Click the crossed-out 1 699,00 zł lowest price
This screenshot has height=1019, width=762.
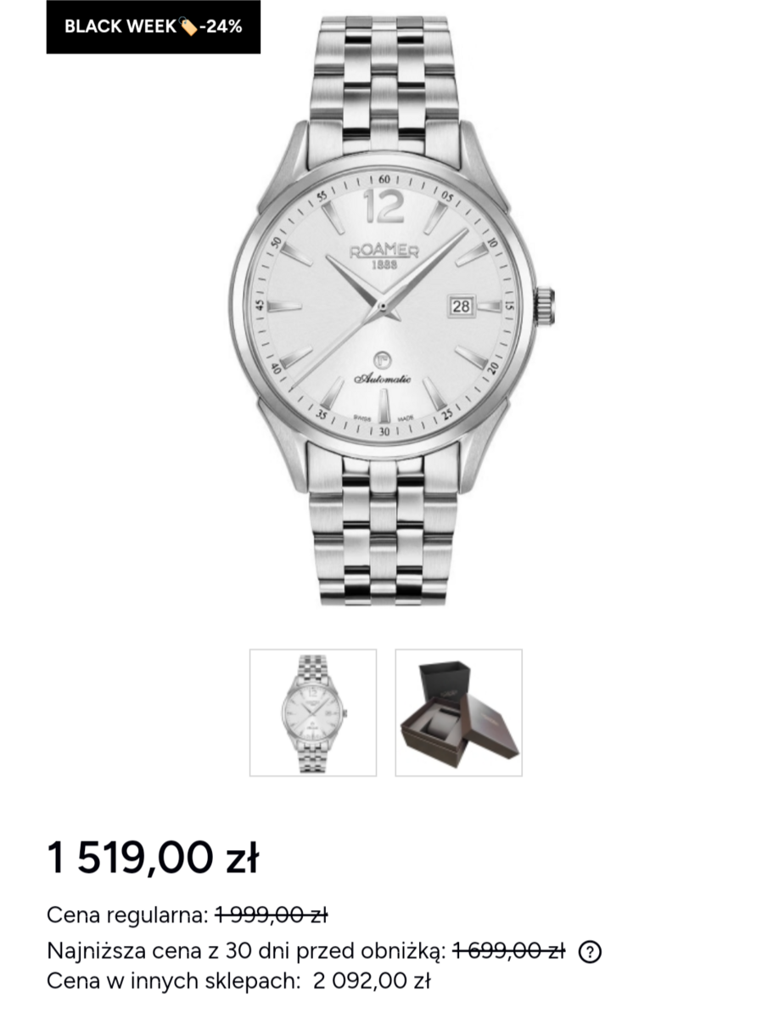pos(509,952)
